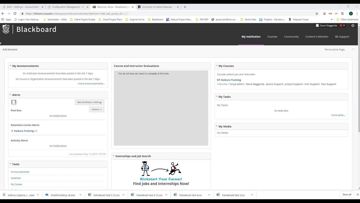Screen dimensions: 360x203
Task: Collapse the Alerts module
Action: [x=10, y=95]
